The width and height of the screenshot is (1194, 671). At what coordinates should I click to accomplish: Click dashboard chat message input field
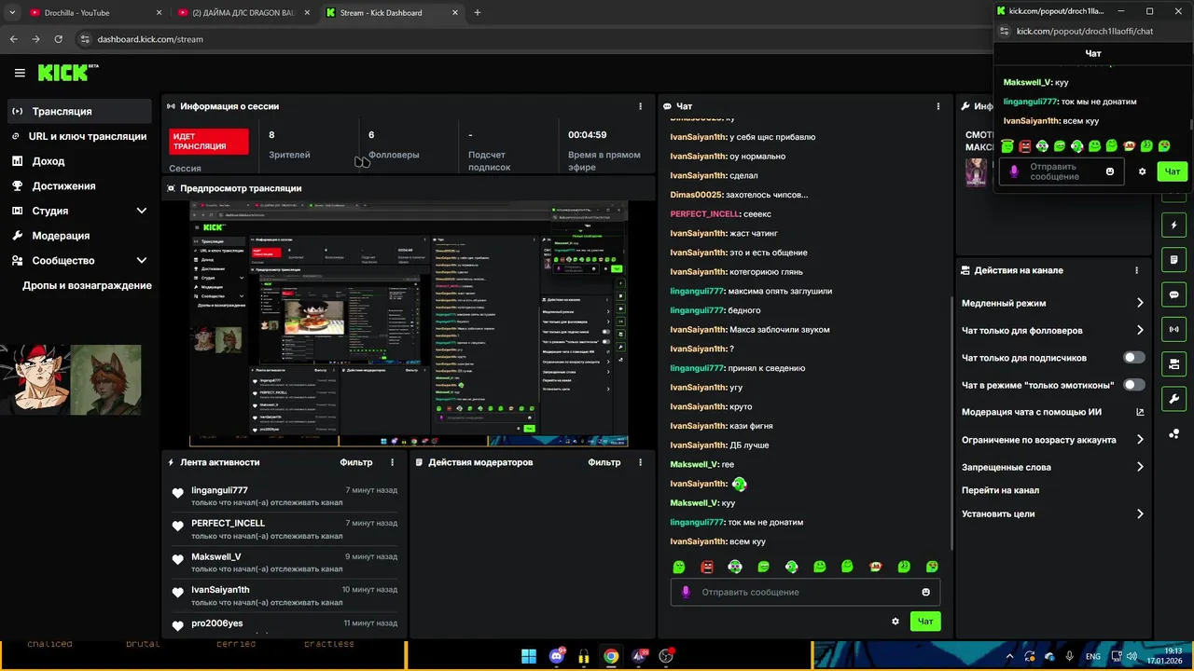click(805, 592)
